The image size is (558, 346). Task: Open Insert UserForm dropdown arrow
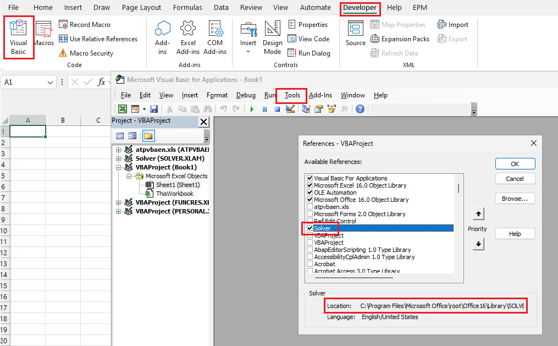click(x=144, y=109)
